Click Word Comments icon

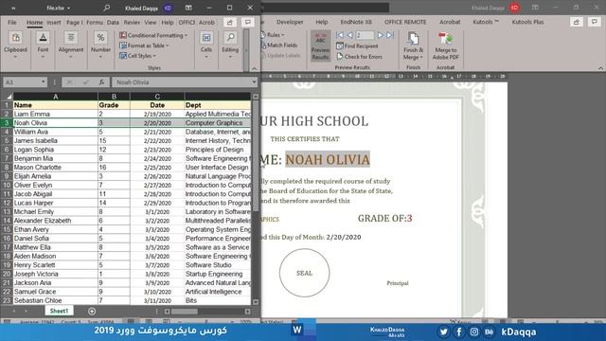[x=595, y=23]
